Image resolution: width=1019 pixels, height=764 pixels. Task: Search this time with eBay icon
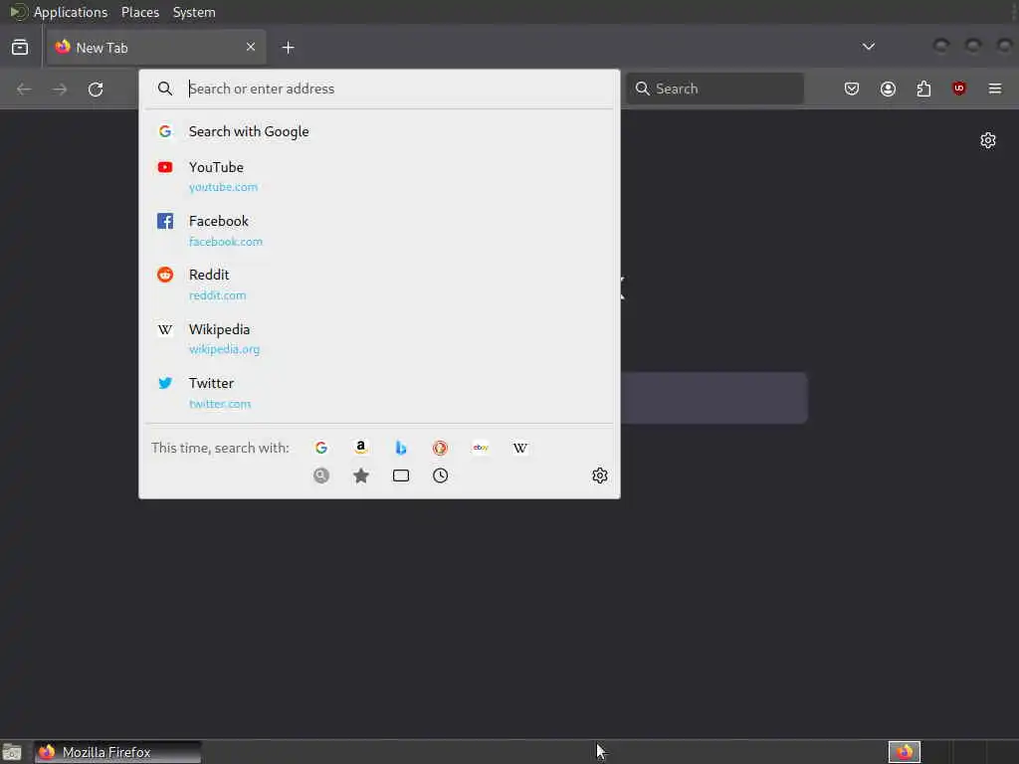pos(481,448)
